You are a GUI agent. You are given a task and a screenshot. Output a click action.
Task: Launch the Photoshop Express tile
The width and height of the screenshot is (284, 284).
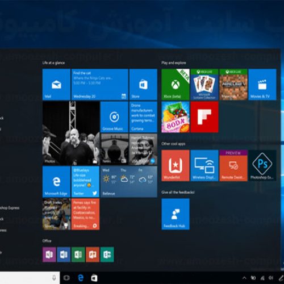(x=262, y=165)
